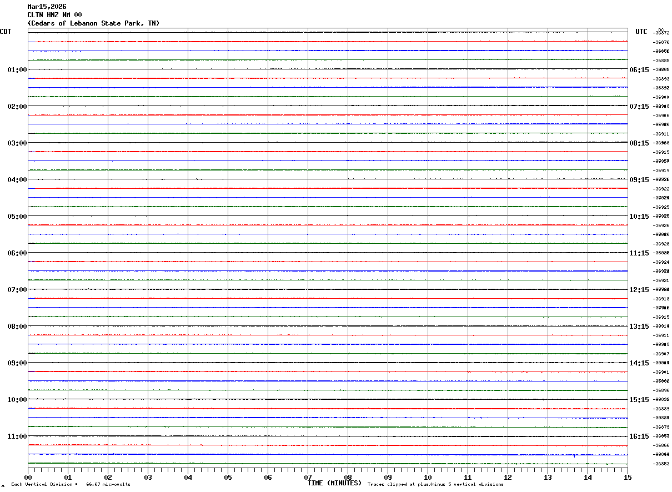672x492 pixels.
Task: Click the DC offset value "-36907"
Action: pyautogui.click(x=661, y=354)
